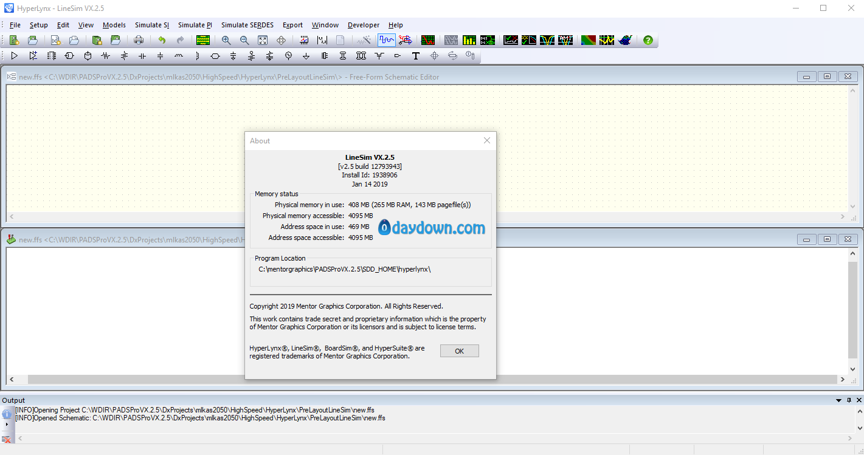Viewport: 864px width, 455px height.
Task: Click the Print icon
Action: click(139, 40)
